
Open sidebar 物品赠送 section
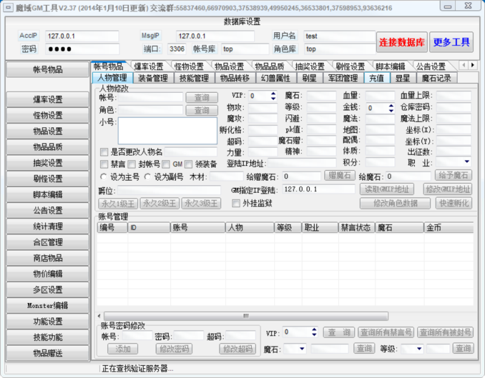coord(48,353)
